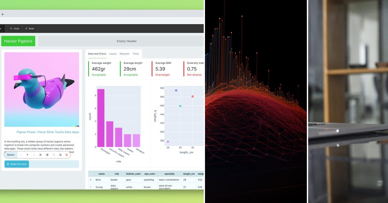
Task: Click the plus icon above the editor toolbar
Action: coord(3,14)
